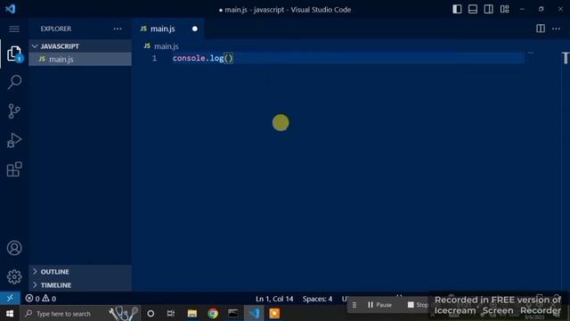
Task: Open the hamburger application menu
Action: tap(14, 29)
